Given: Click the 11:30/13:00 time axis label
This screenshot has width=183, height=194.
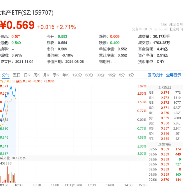Looking at the screenshot, I should pyautogui.click(x=73, y=185).
